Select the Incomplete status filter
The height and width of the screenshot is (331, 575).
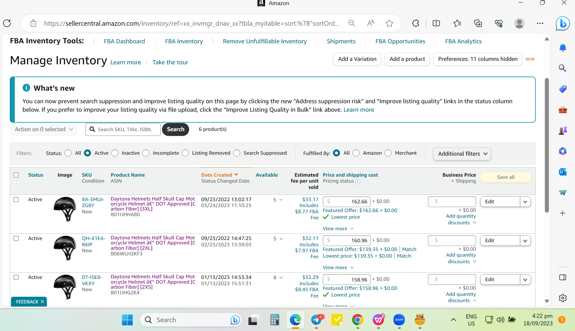146,153
